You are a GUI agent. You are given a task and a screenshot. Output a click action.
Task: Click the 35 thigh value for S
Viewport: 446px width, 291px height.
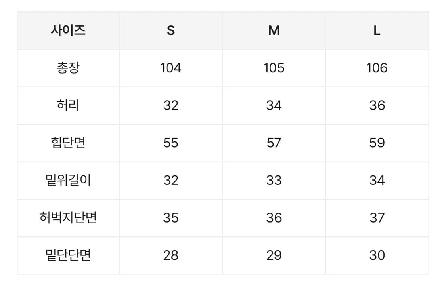171,218
